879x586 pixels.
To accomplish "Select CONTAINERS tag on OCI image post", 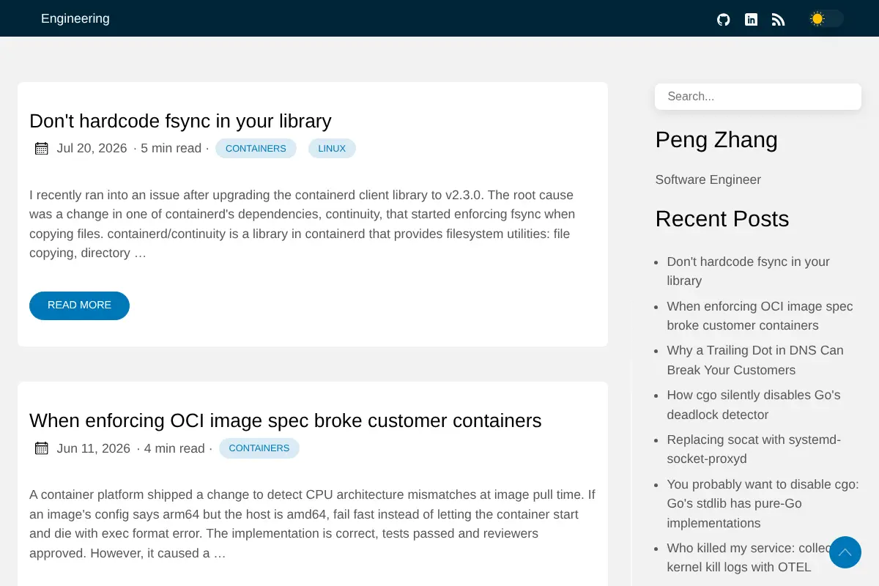I will (x=259, y=448).
